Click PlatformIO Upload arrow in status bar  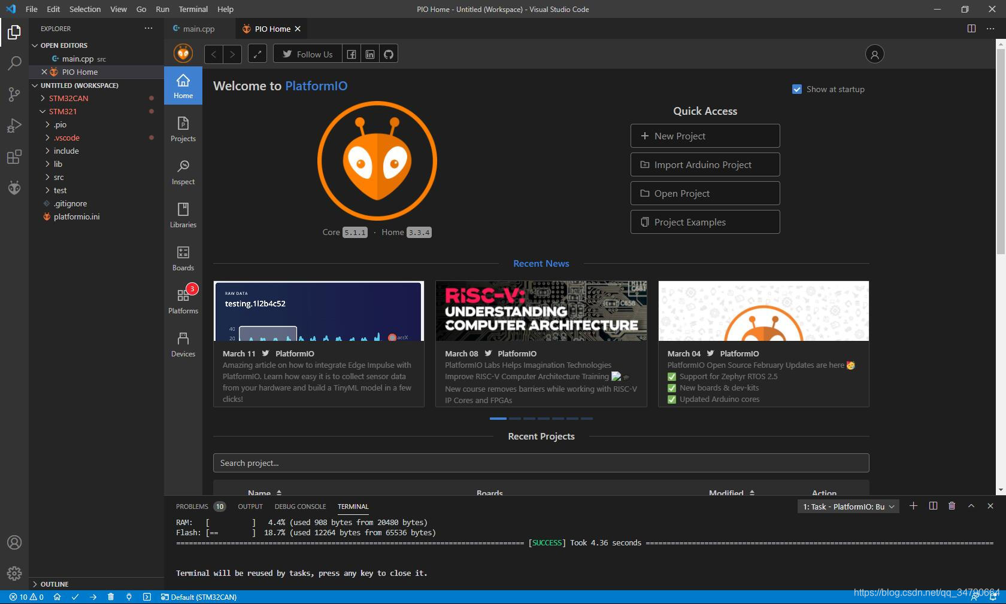pos(93,597)
